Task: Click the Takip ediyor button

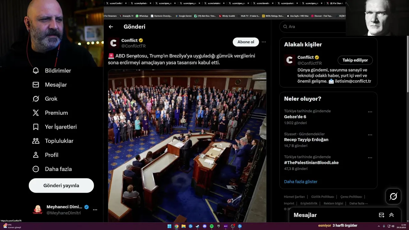Action: click(x=355, y=60)
